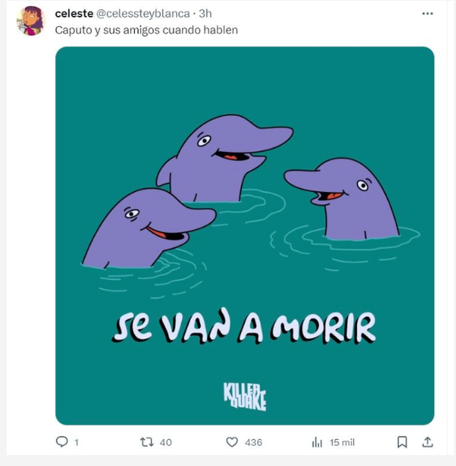Click the 3h timestamp

(205, 14)
